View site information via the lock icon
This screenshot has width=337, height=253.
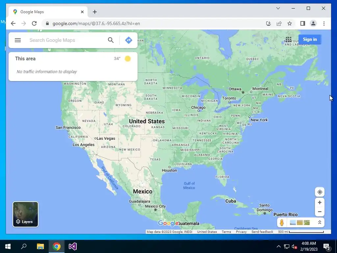pyautogui.click(x=47, y=23)
